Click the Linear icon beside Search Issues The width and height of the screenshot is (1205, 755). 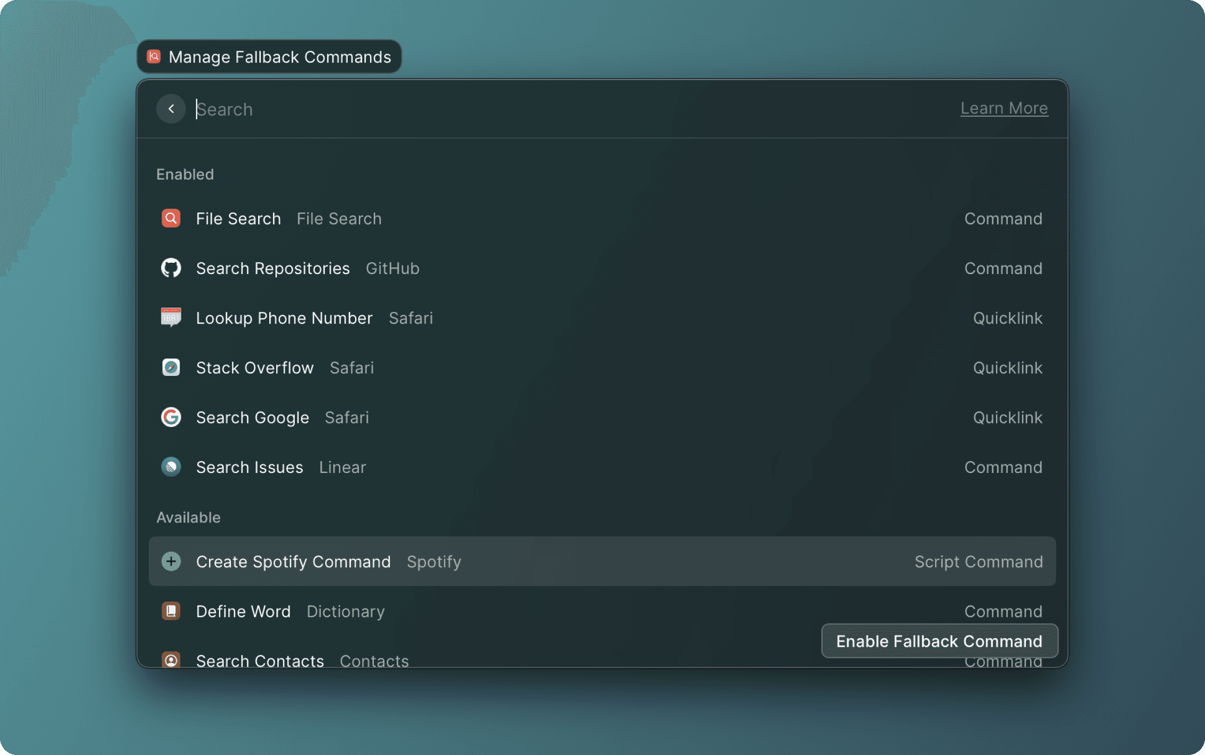pos(171,467)
